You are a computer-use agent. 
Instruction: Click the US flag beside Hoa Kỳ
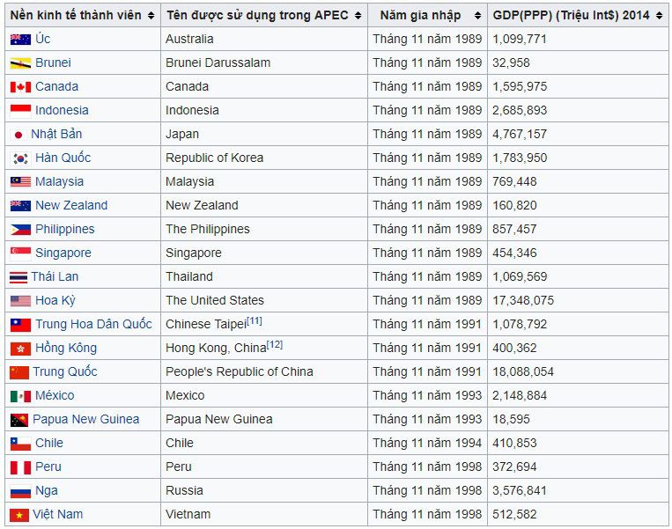[20, 301]
